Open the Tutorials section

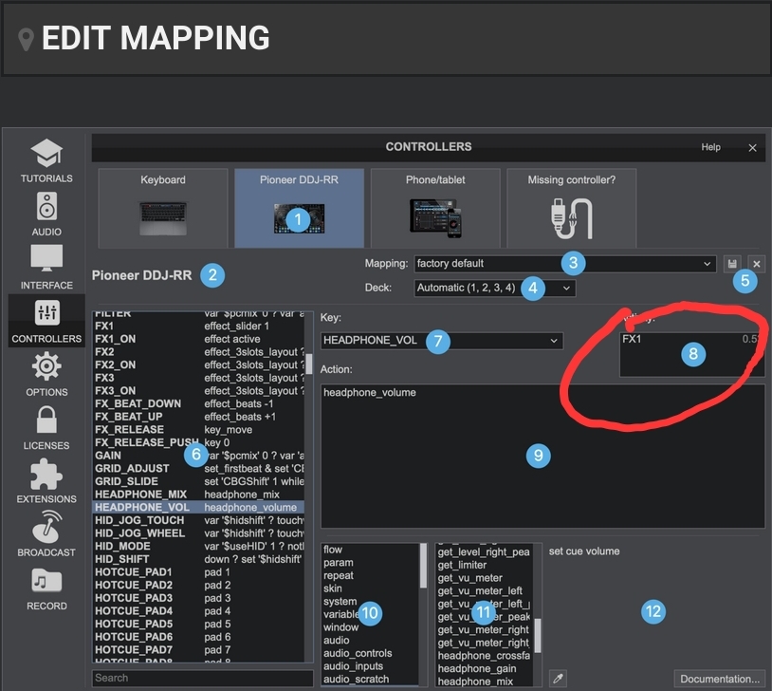[46, 160]
